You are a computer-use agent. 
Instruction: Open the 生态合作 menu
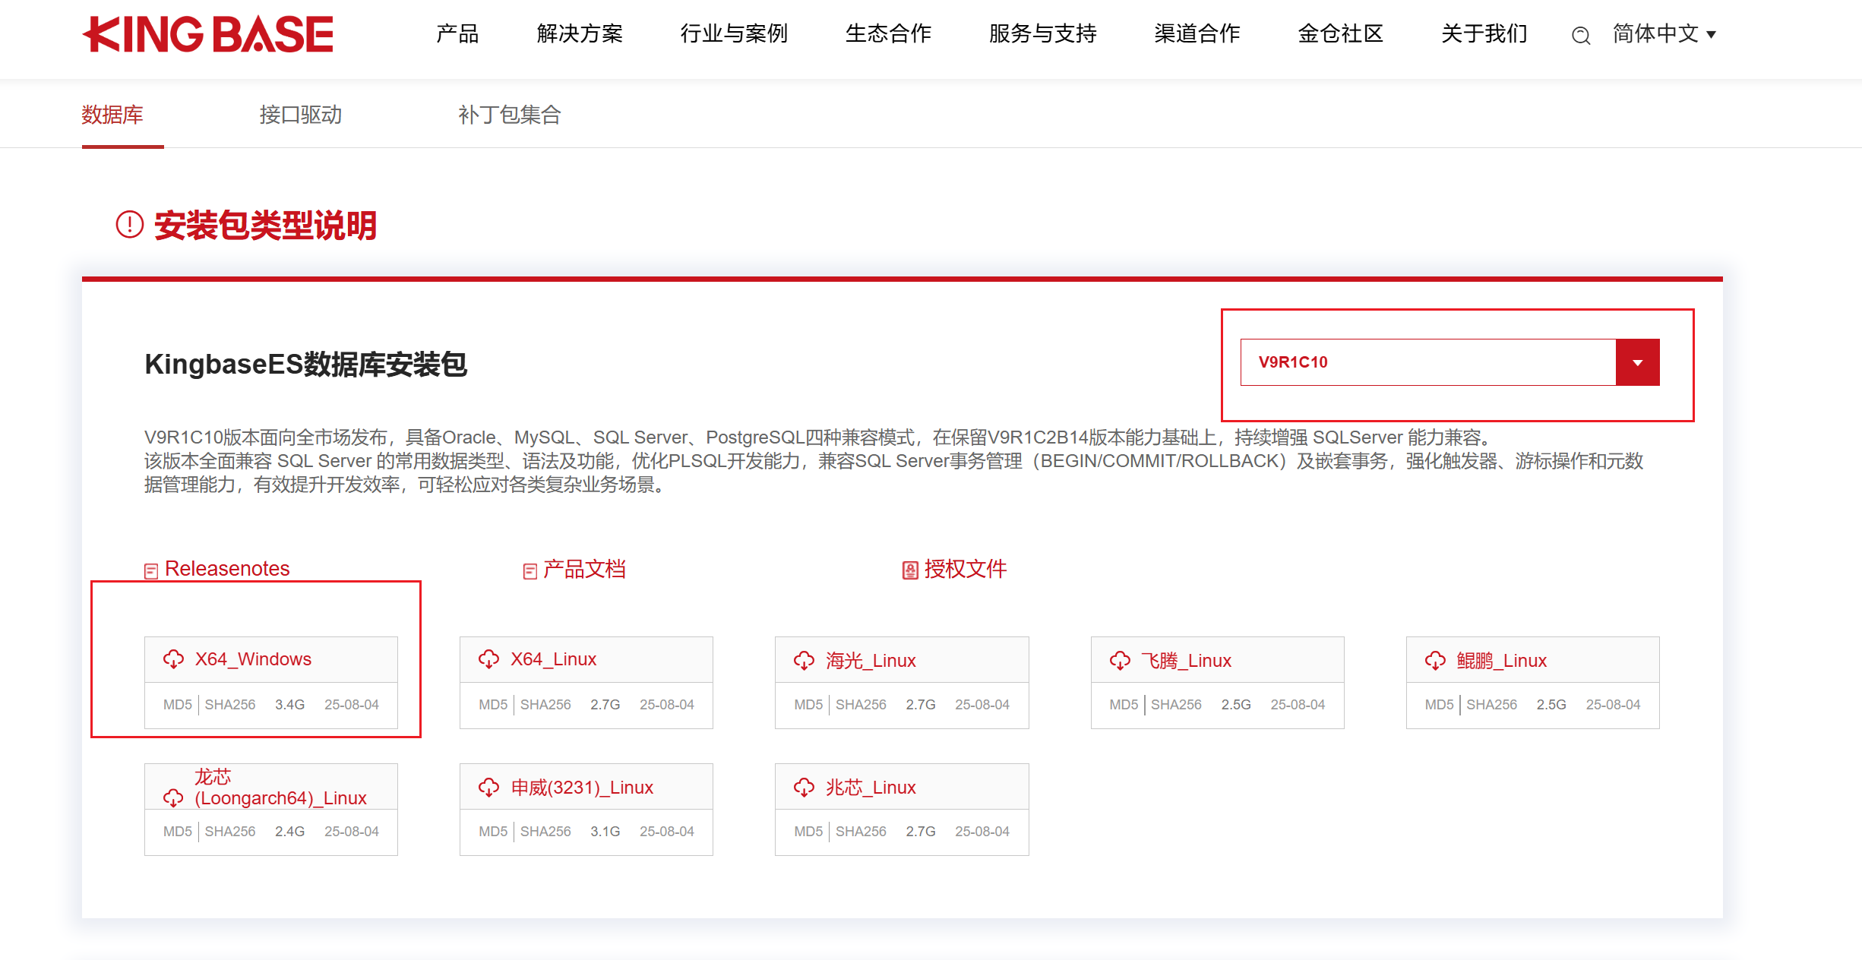[888, 34]
